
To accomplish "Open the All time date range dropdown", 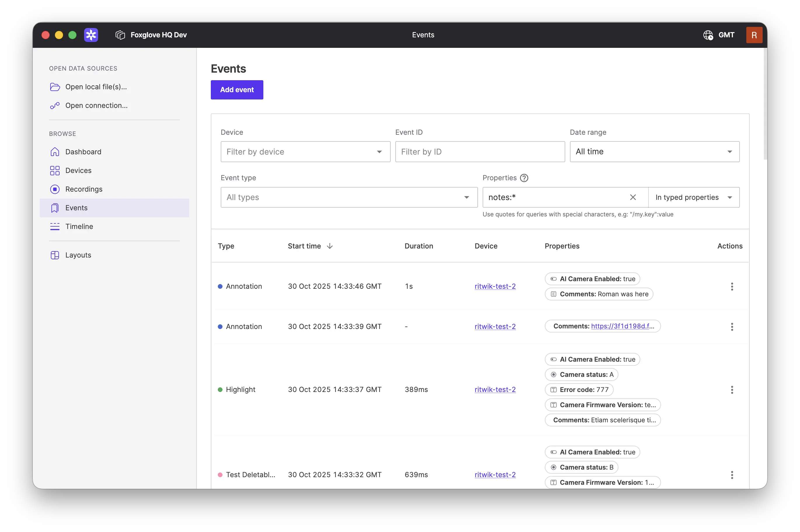I will click(x=654, y=152).
